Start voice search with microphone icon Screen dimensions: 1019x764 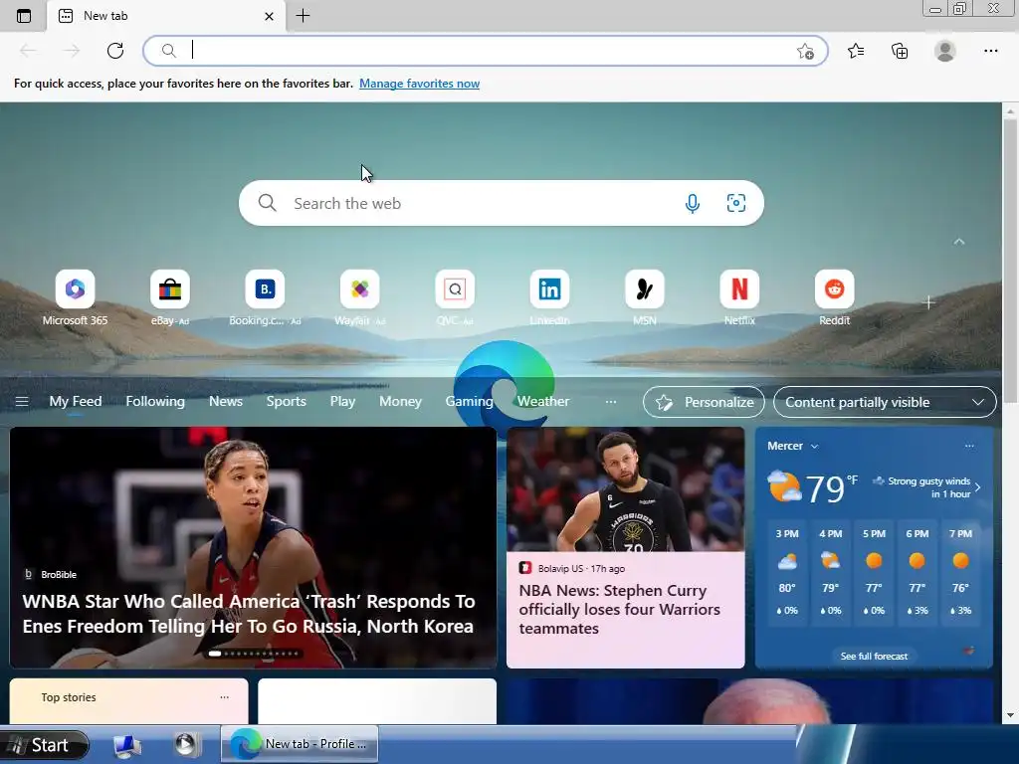(x=693, y=203)
